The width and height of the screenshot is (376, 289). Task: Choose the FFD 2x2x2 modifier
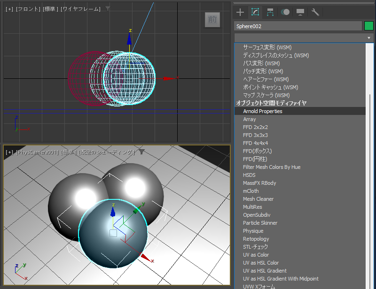300,127
